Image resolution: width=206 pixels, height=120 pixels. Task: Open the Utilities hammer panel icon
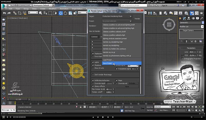[202, 18]
